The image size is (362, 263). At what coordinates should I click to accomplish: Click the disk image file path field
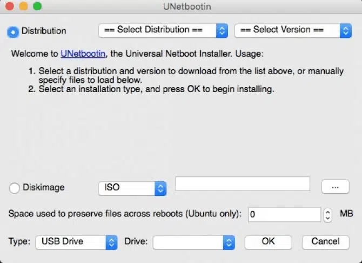pos(243,184)
